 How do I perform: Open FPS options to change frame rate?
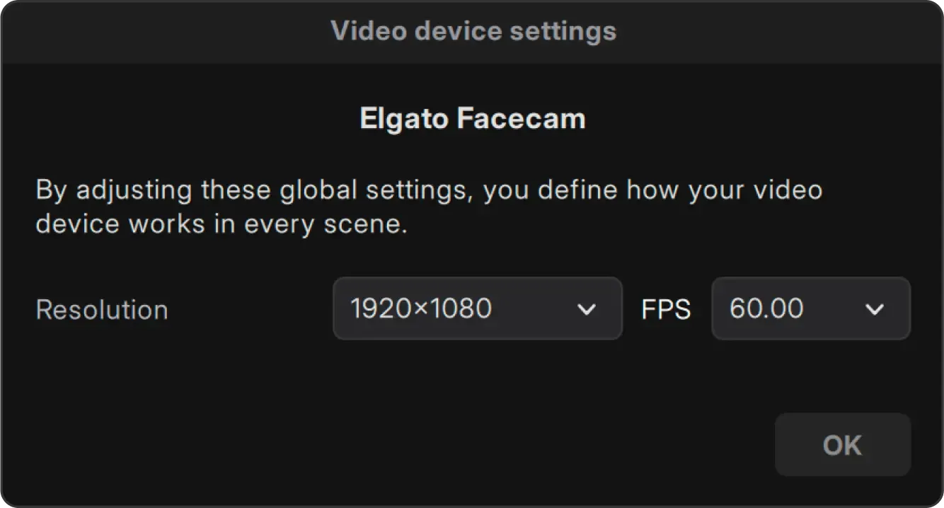click(x=811, y=308)
